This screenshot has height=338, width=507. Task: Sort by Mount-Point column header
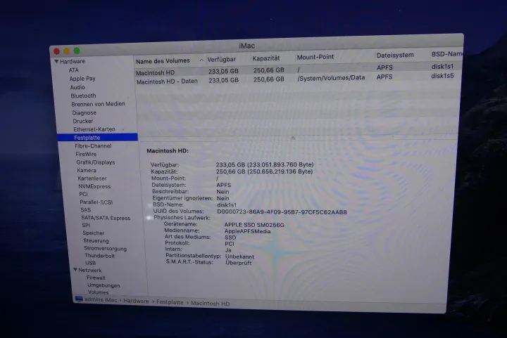click(315, 57)
